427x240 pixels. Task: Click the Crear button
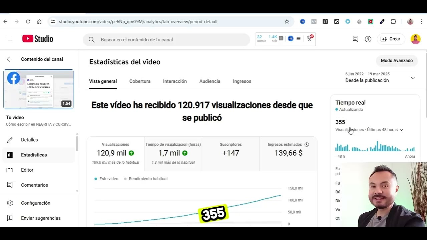coord(391,39)
